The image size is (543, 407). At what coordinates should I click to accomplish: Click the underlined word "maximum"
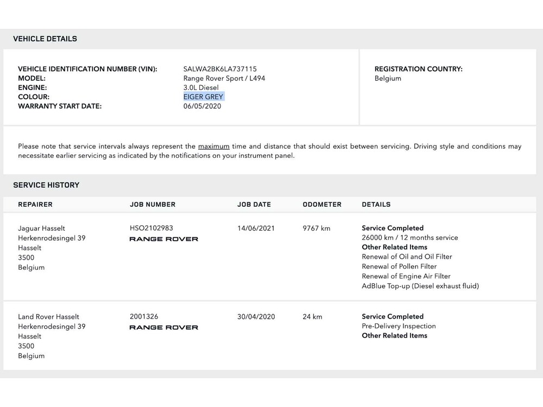(x=213, y=147)
